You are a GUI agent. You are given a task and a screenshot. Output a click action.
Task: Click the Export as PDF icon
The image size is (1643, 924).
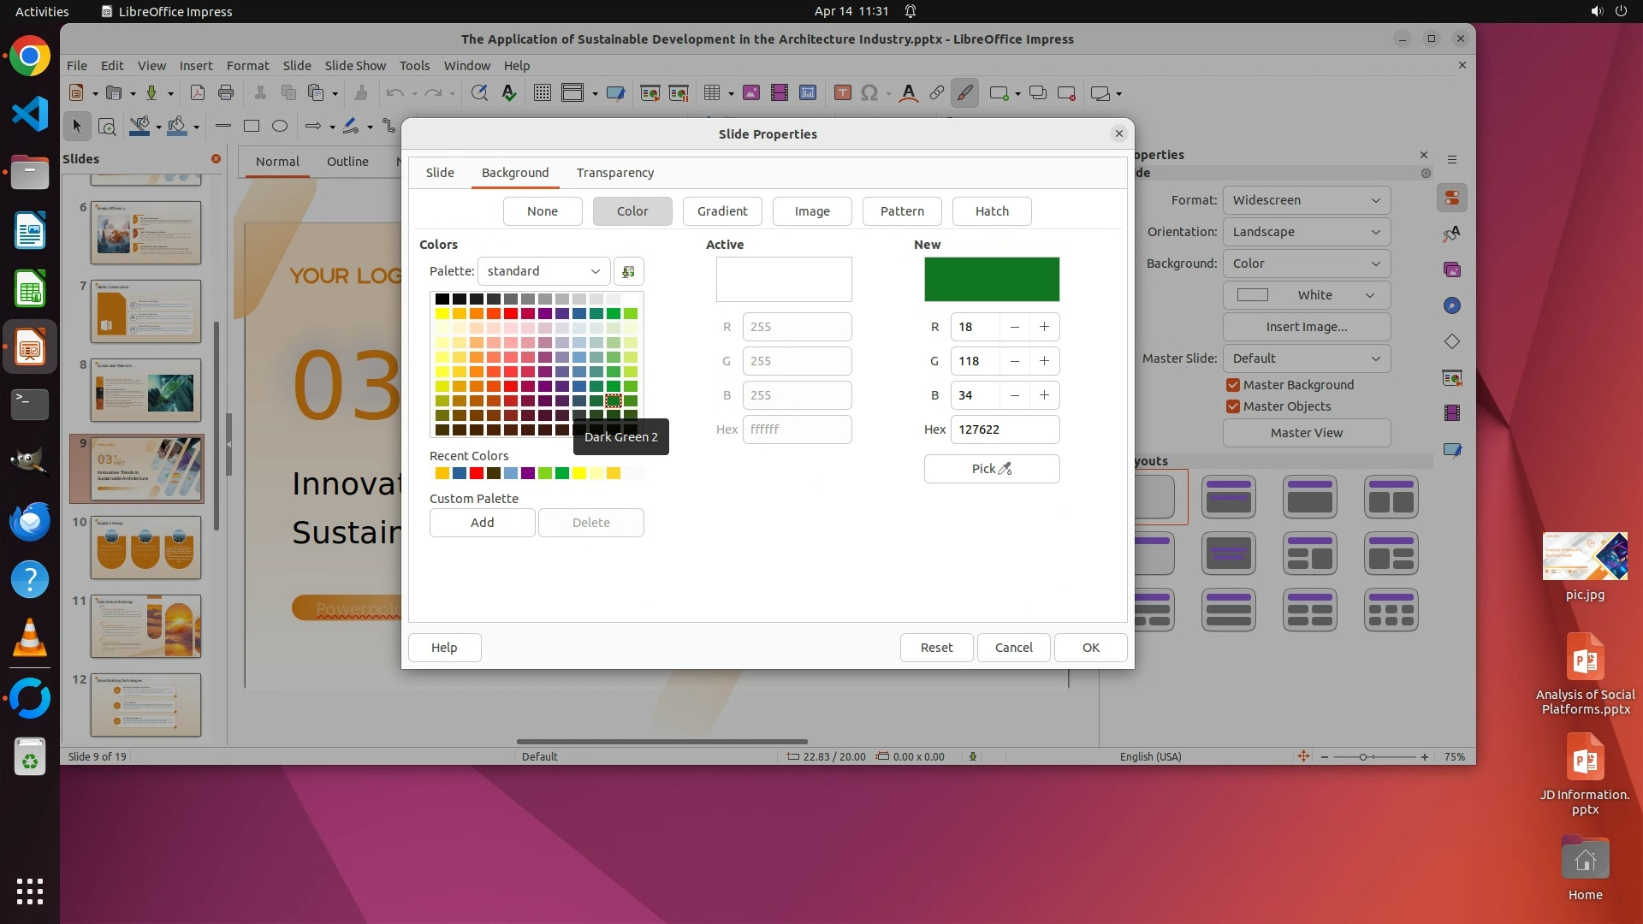(198, 93)
